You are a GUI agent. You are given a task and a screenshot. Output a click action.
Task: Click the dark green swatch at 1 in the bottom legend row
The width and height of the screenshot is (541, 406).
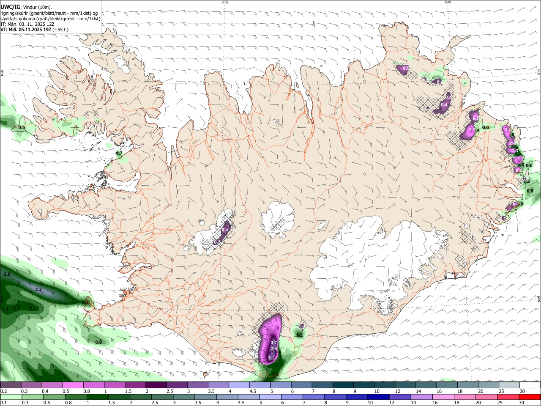(97, 397)
